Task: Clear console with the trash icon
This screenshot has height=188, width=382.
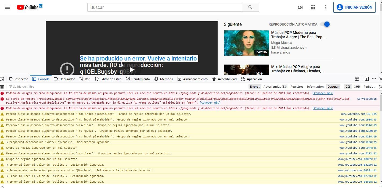Action: pyautogui.click(x=2, y=87)
